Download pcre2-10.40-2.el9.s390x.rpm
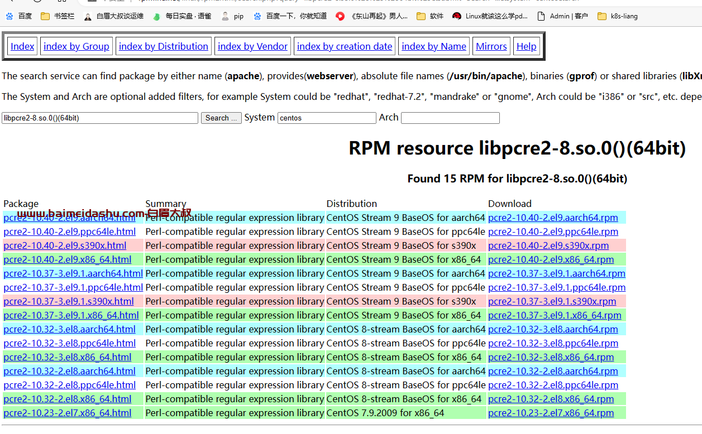Image resolution: width=702 pixels, height=434 pixels. (548, 245)
